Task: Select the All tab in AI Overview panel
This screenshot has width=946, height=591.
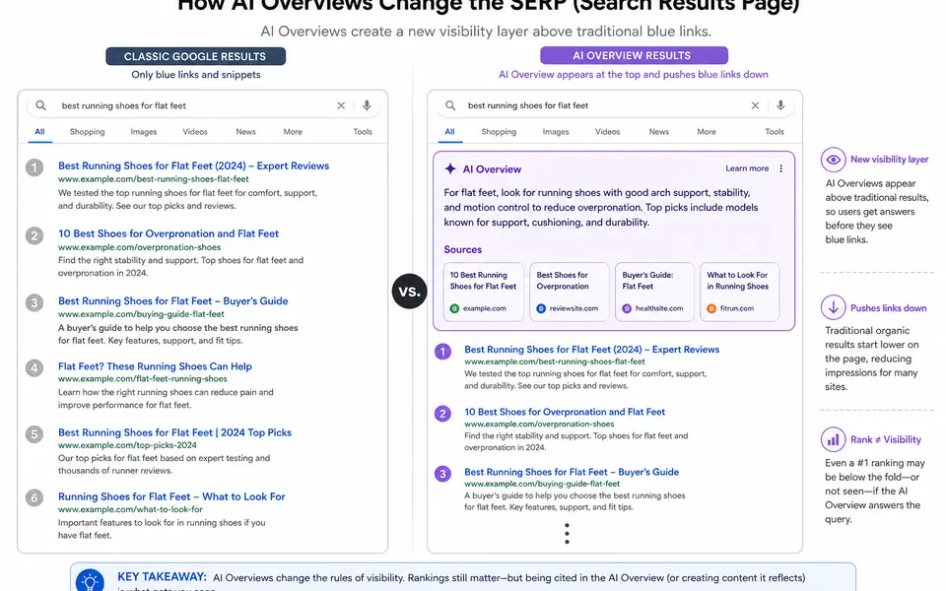Action: pos(450,131)
